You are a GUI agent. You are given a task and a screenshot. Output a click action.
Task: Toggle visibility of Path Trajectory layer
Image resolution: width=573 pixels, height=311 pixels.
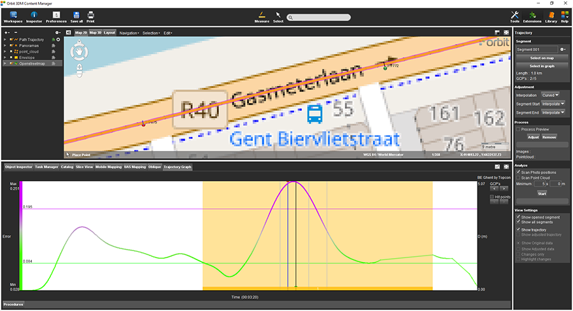[x=11, y=40]
